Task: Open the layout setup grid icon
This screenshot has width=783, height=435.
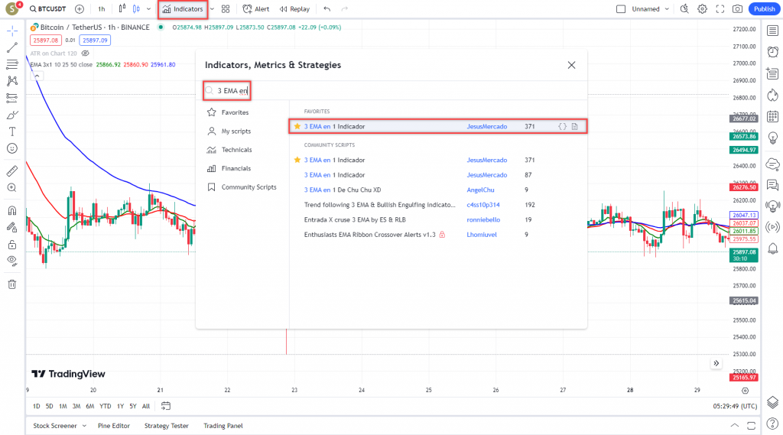Action: click(x=226, y=9)
